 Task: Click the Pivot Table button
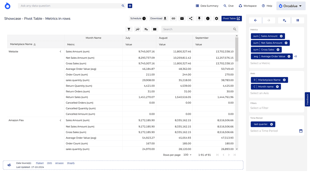[x=231, y=18]
